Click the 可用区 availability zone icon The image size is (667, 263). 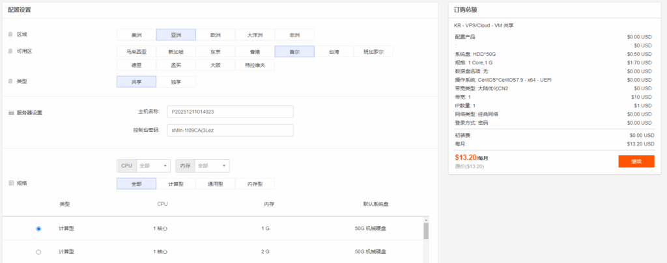(x=10, y=51)
